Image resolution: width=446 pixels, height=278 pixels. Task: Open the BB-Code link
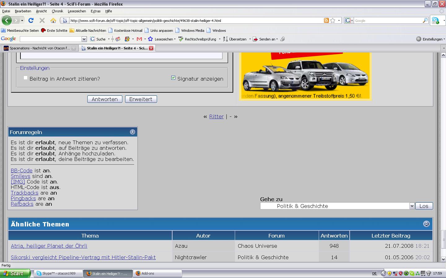tap(21, 171)
